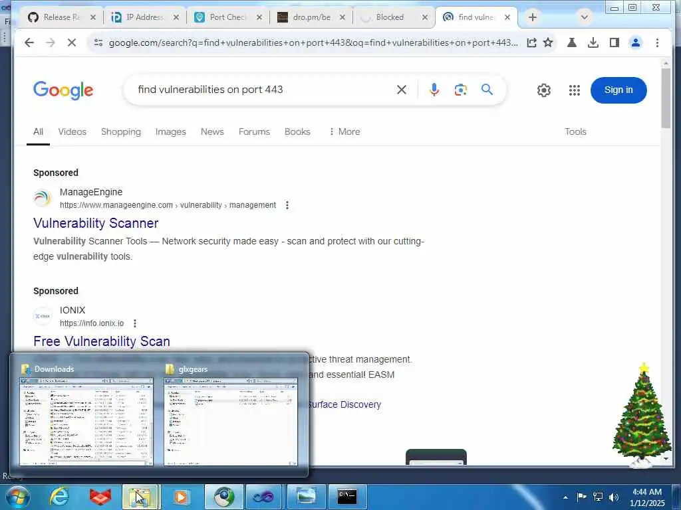The height and width of the screenshot is (510, 681).
Task: Open the Chrome profile avatar
Action: pyautogui.click(x=636, y=42)
